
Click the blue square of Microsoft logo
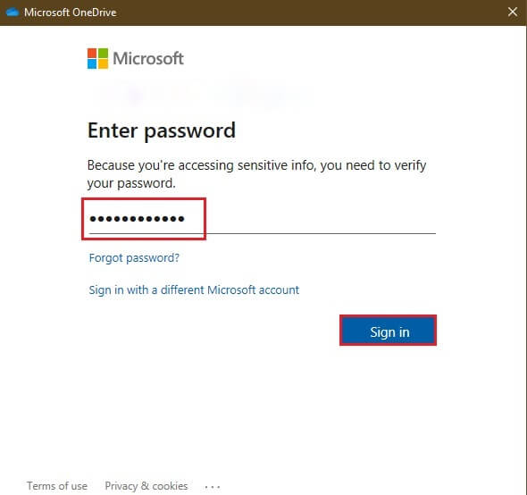tap(92, 64)
